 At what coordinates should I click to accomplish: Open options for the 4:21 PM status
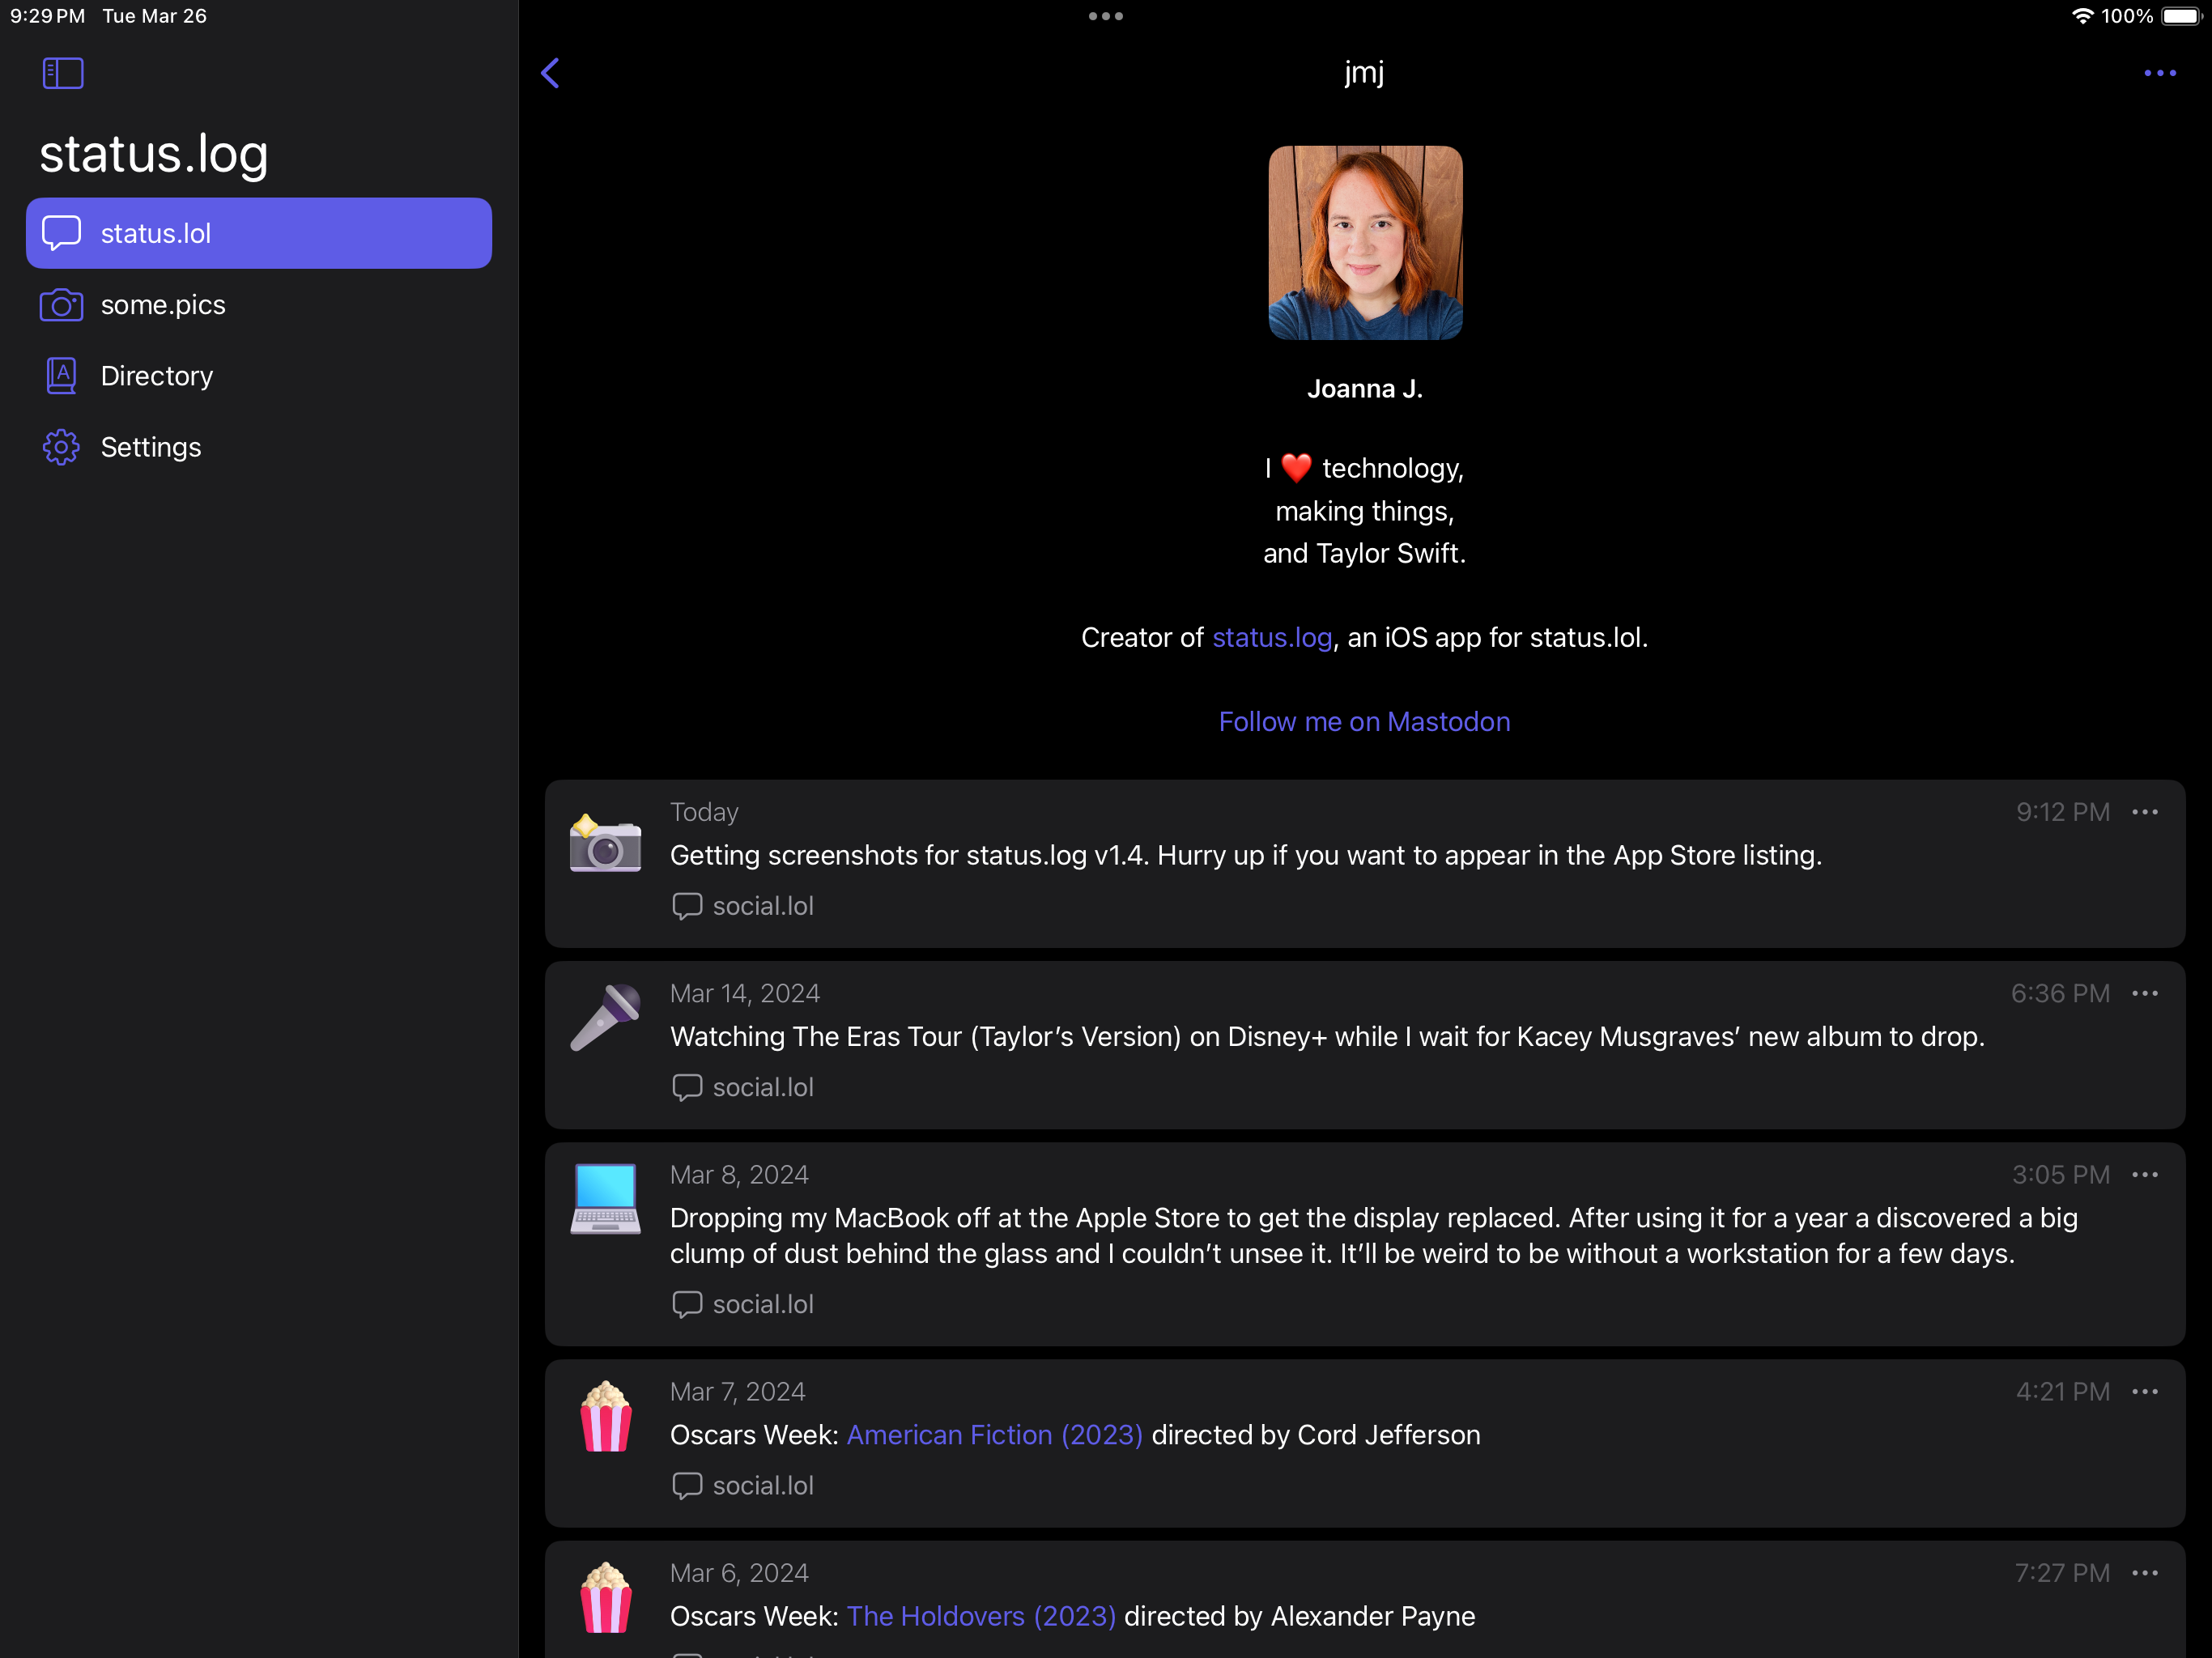[2144, 1391]
